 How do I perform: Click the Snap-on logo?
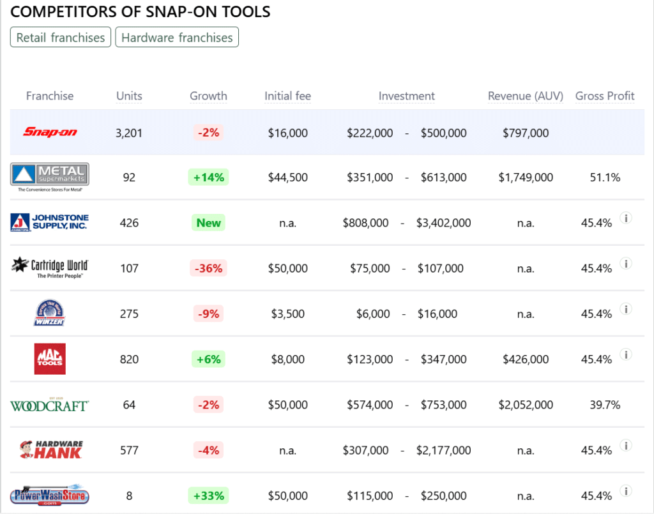(x=50, y=132)
